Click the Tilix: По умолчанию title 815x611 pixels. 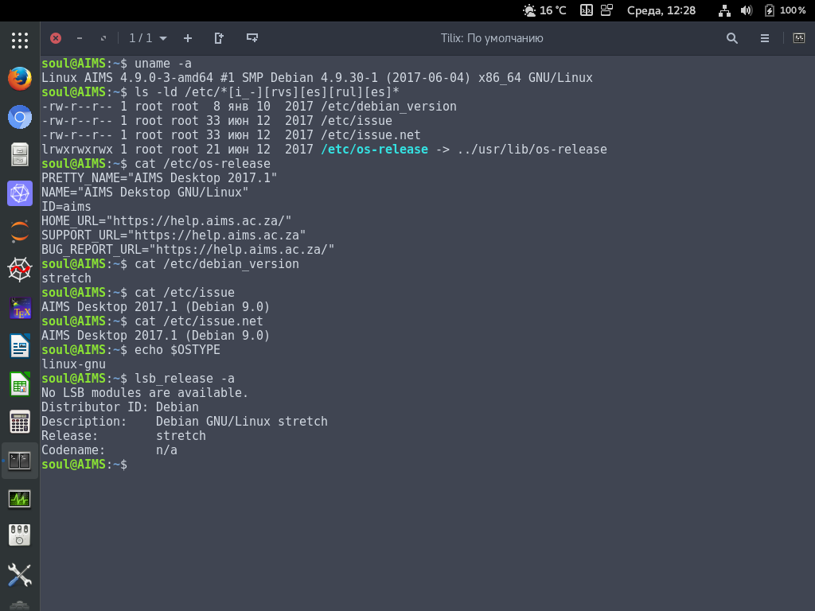pos(492,38)
